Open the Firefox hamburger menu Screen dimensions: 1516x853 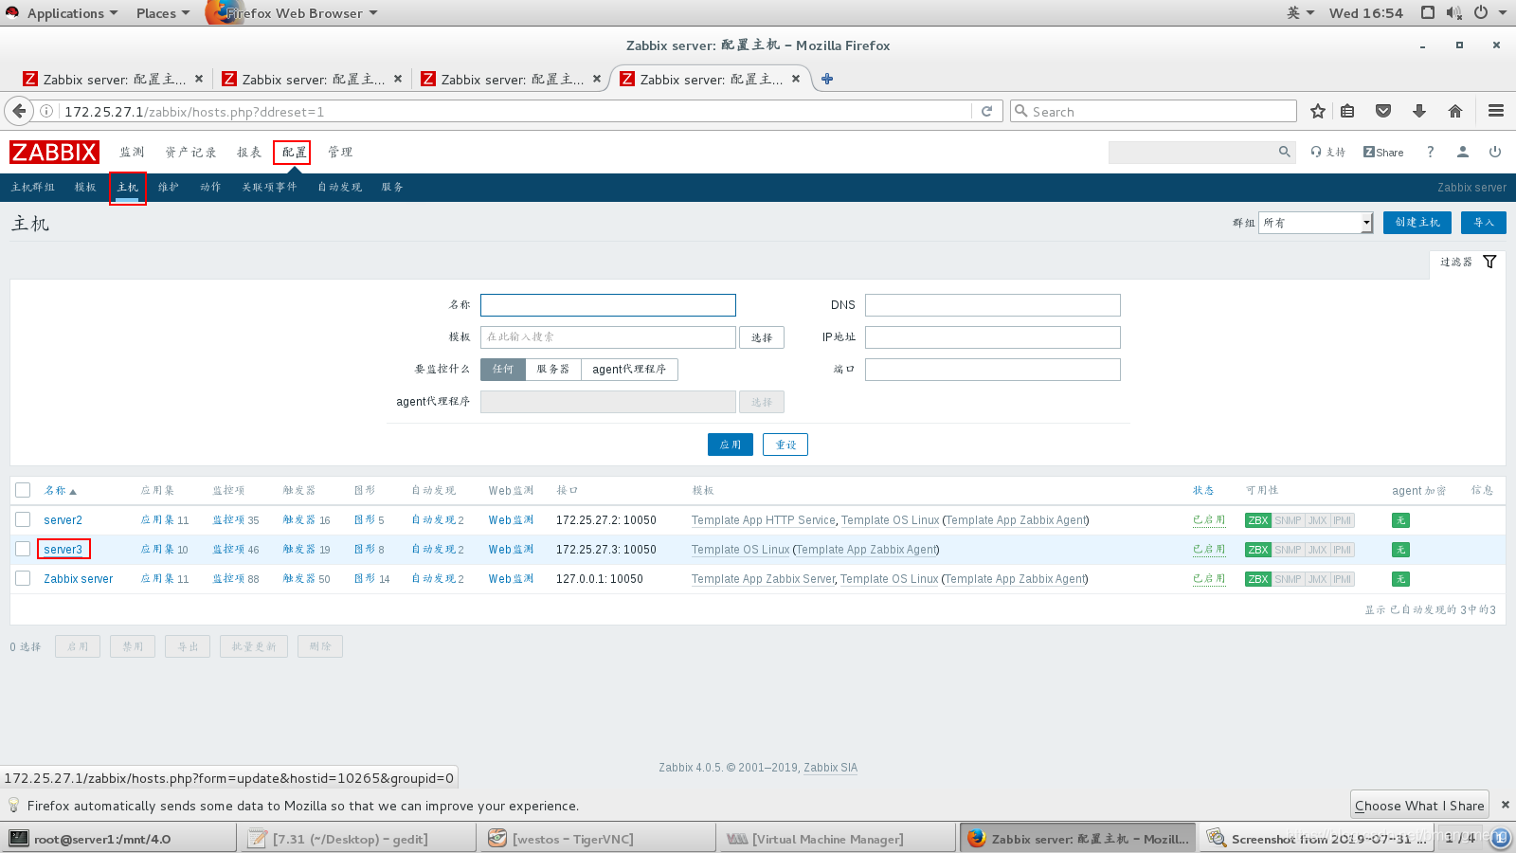point(1496,111)
